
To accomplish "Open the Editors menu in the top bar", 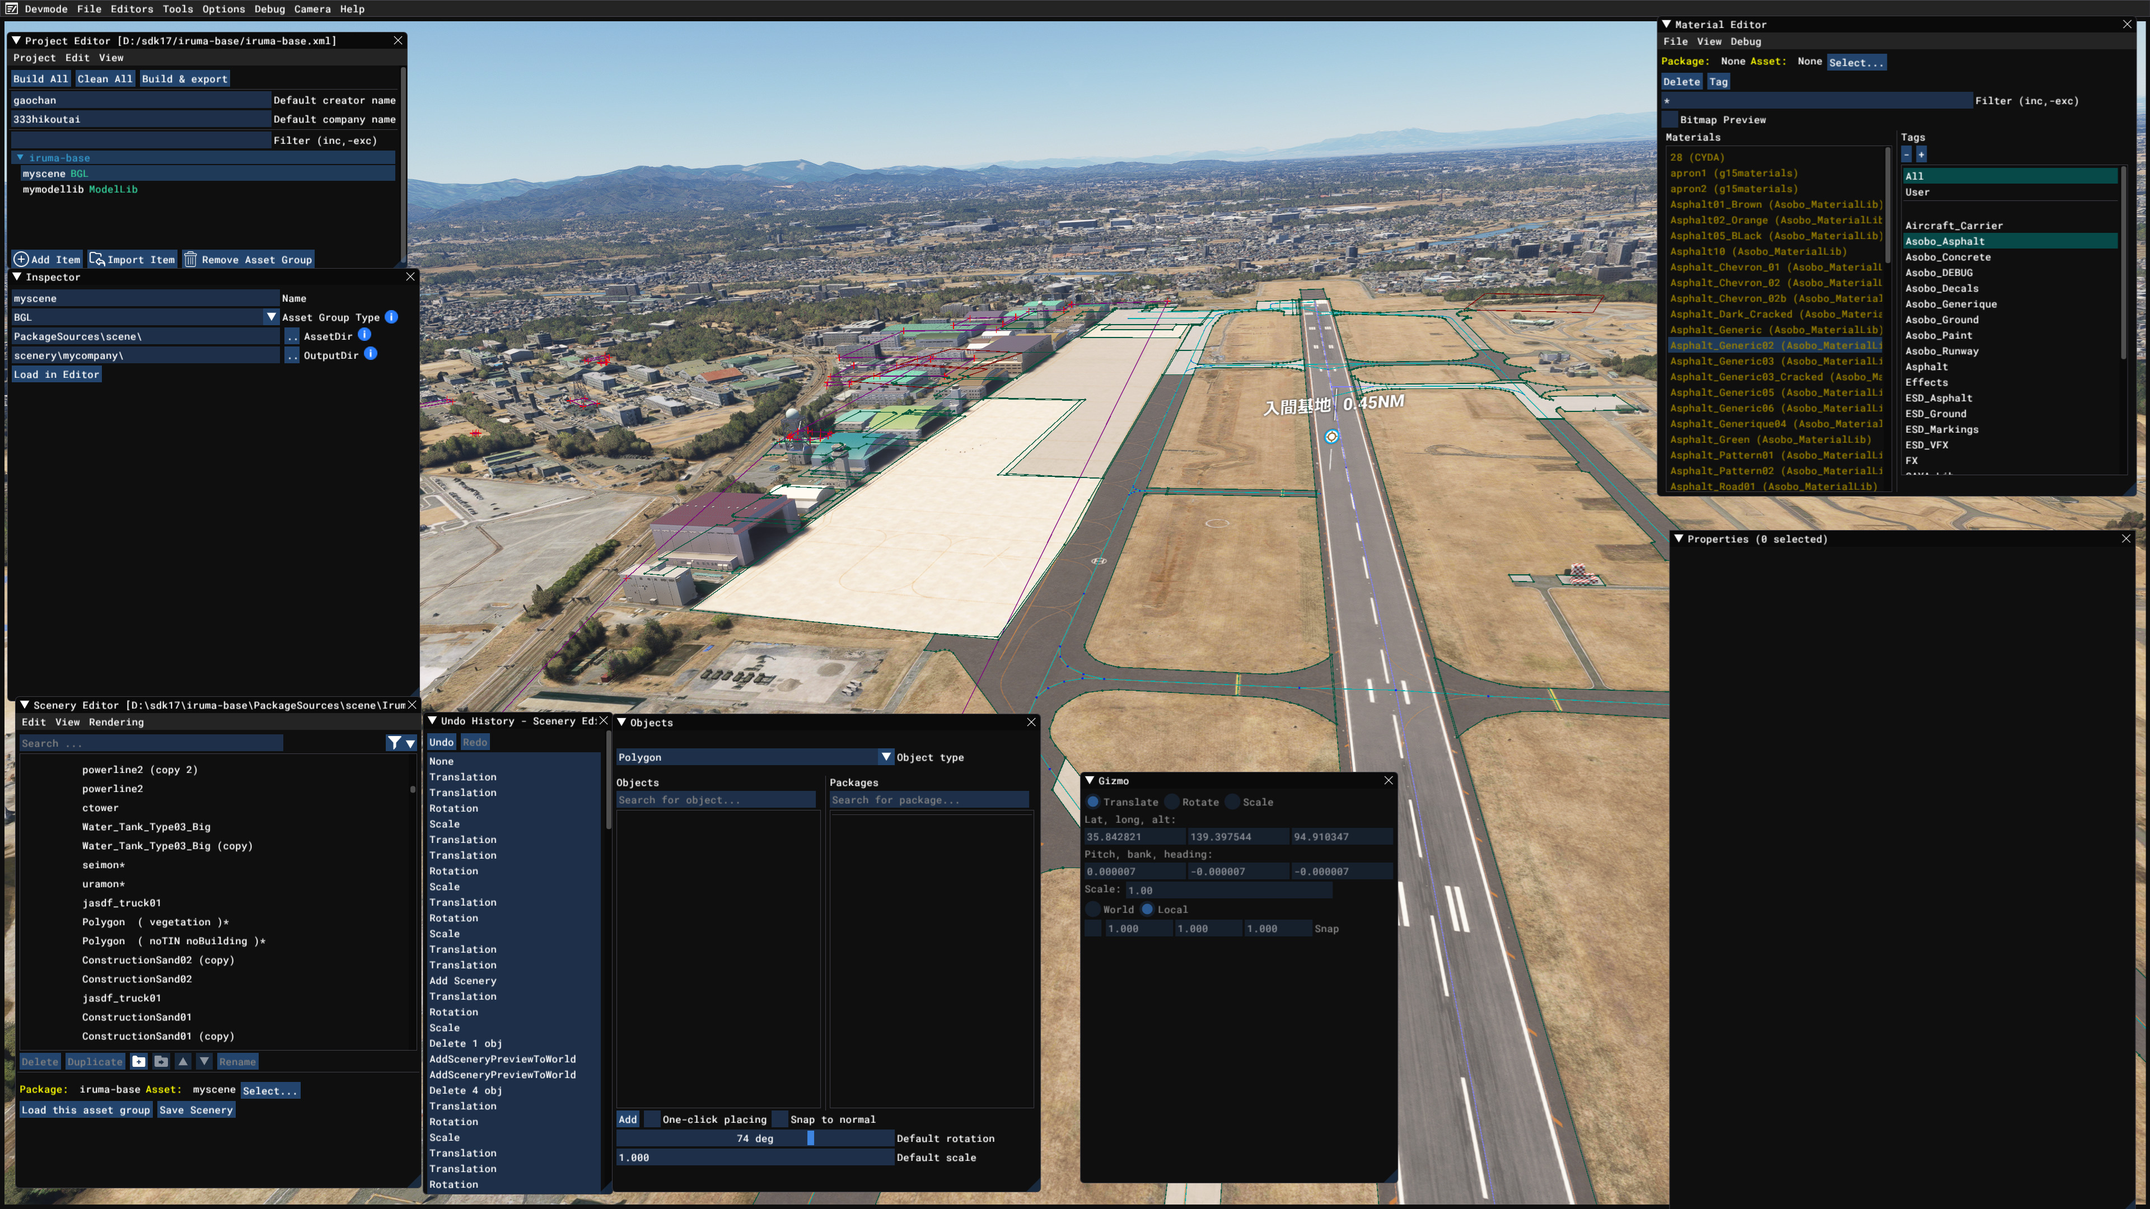I will pos(132,9).
